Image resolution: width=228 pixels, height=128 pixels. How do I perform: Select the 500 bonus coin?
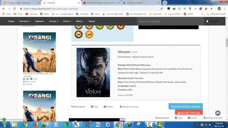(78, 34)
